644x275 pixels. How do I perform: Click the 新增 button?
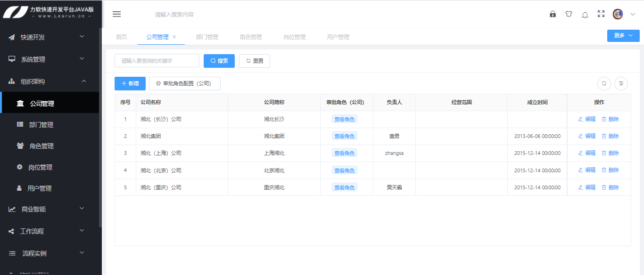pos(130,83)
